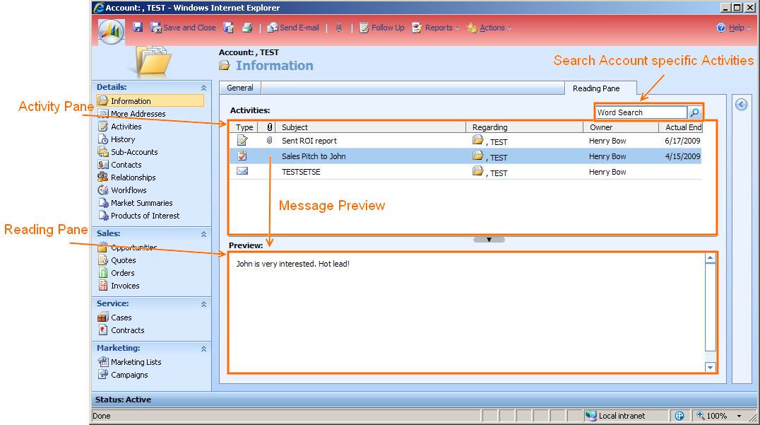The image size is (760, 425).
Task: Click the Microsoft Dynamics CRM logo orb
Action: 111,32
